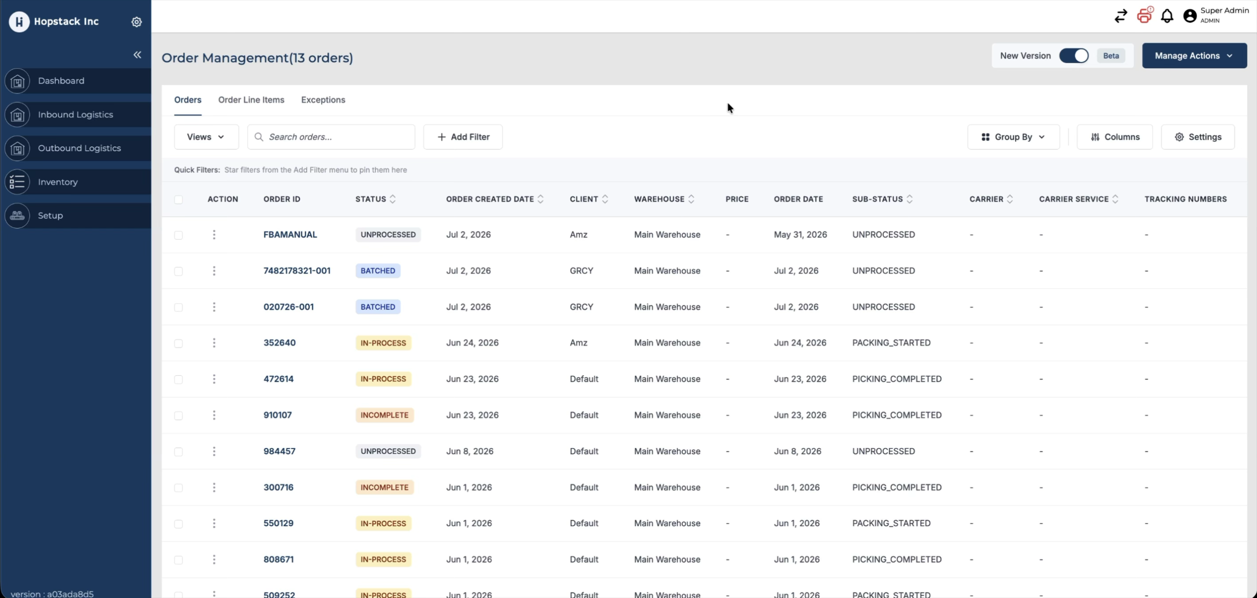The width and height of the screenshot is (1257, 598).
Task: Open row actions for order 550129
Action: (214, 524)
